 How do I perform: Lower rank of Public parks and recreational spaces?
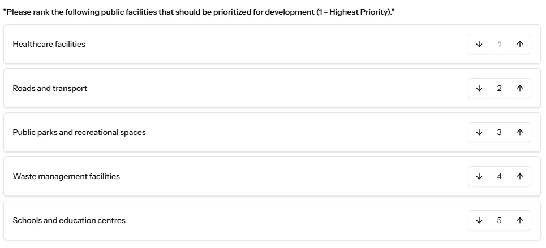pos(479,132)
